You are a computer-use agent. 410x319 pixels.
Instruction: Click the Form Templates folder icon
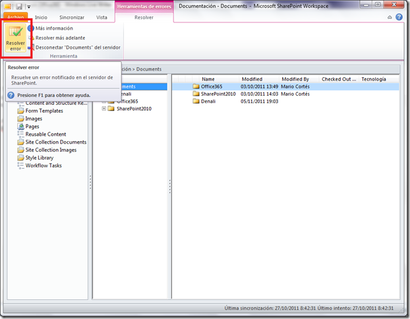pos(20,111)
